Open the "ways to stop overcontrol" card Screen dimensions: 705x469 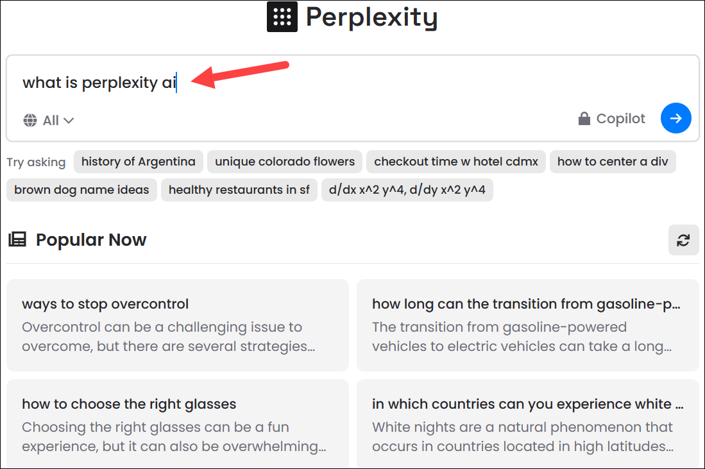pyautogui.click(x=178, y=325)
